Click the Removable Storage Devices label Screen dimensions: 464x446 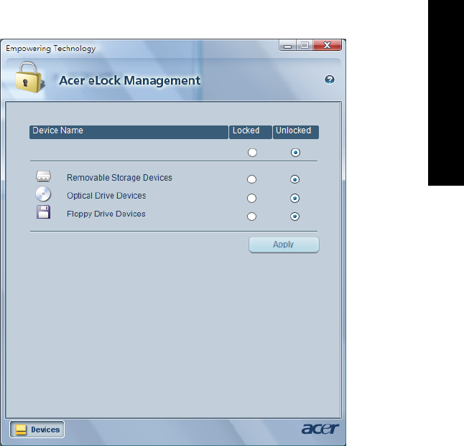click(x=119, y=178)
